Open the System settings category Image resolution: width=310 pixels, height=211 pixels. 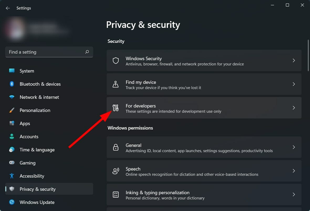click(x=27, y=71)
